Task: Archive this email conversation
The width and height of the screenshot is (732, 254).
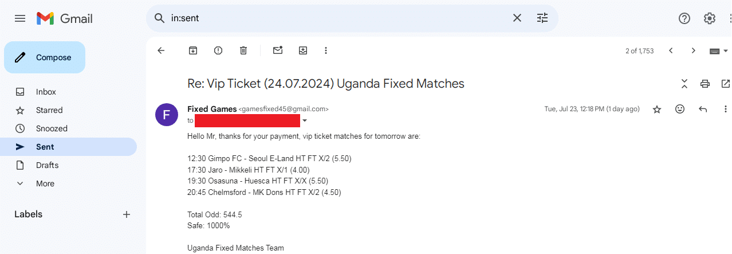Action: [x=193, y=50]
